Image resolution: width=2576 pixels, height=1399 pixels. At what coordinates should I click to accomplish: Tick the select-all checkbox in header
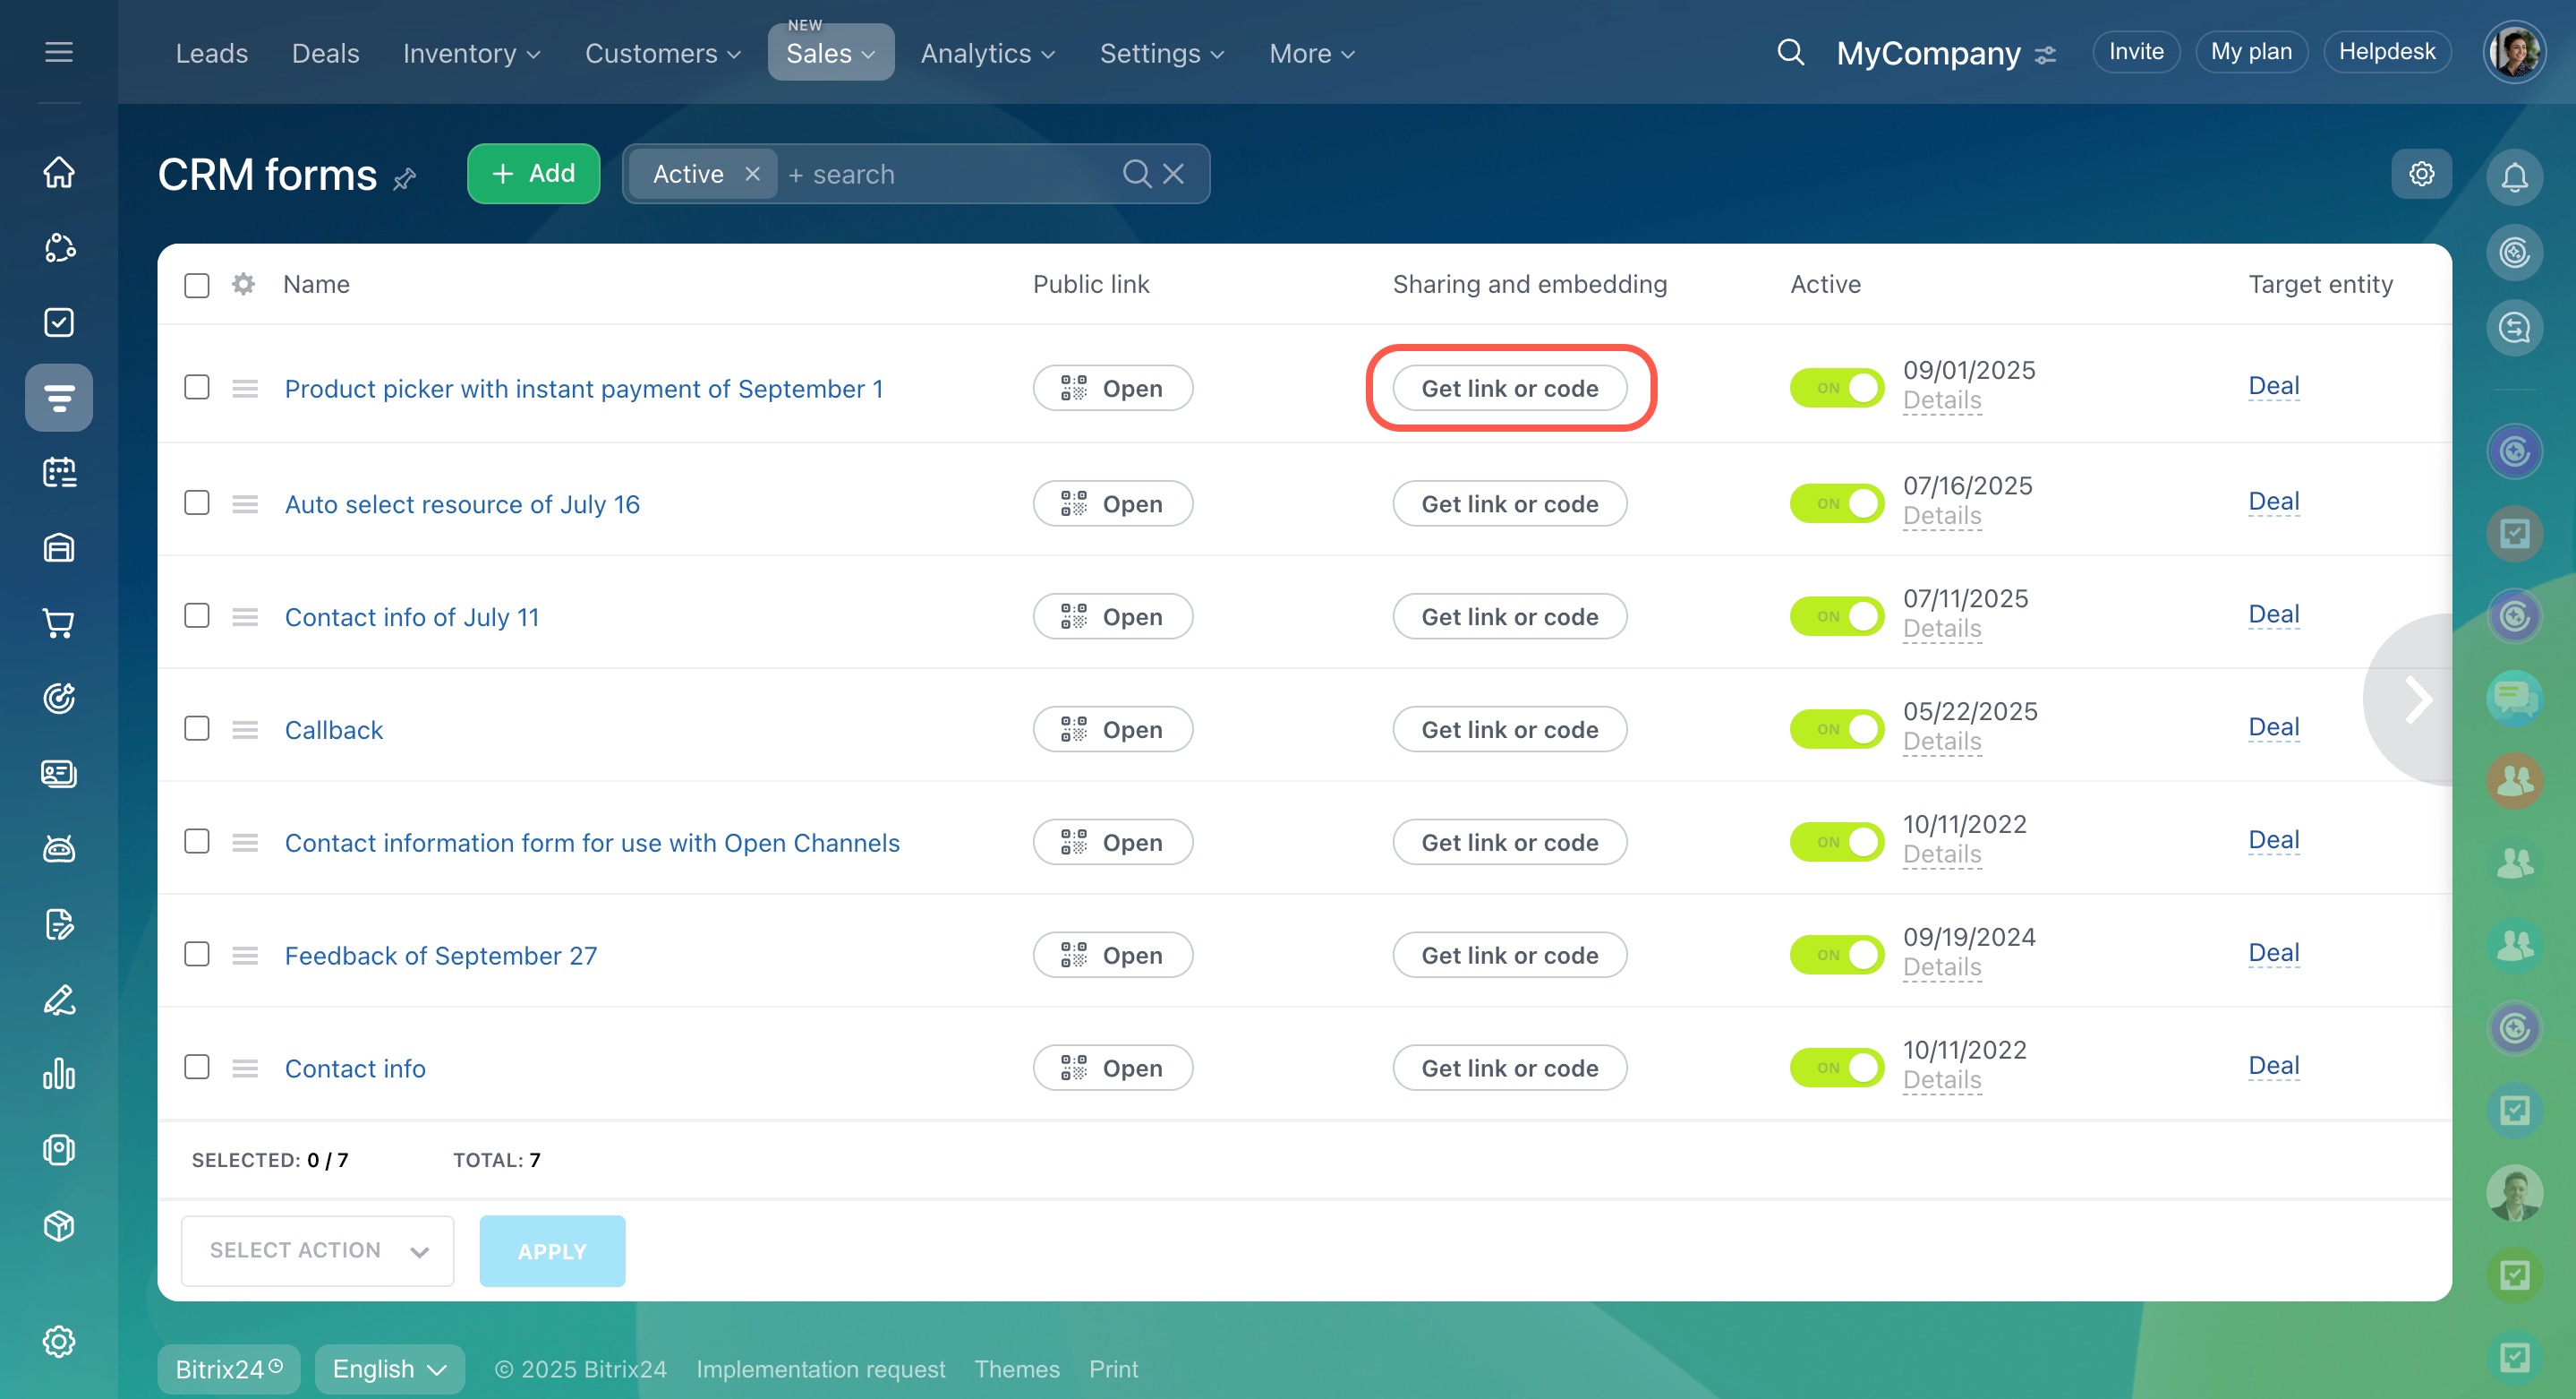[x=197, y=285]
